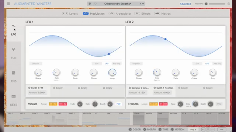Toggle Unipolar for LFO 1
Viewport: 236px width, 132px height.
pos(35,63)
